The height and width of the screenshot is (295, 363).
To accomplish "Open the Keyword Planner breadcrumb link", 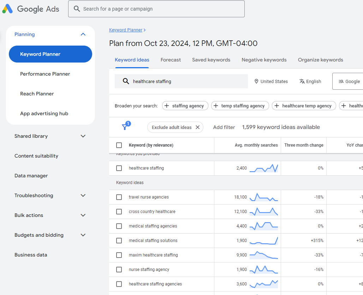I will point(126,30).
